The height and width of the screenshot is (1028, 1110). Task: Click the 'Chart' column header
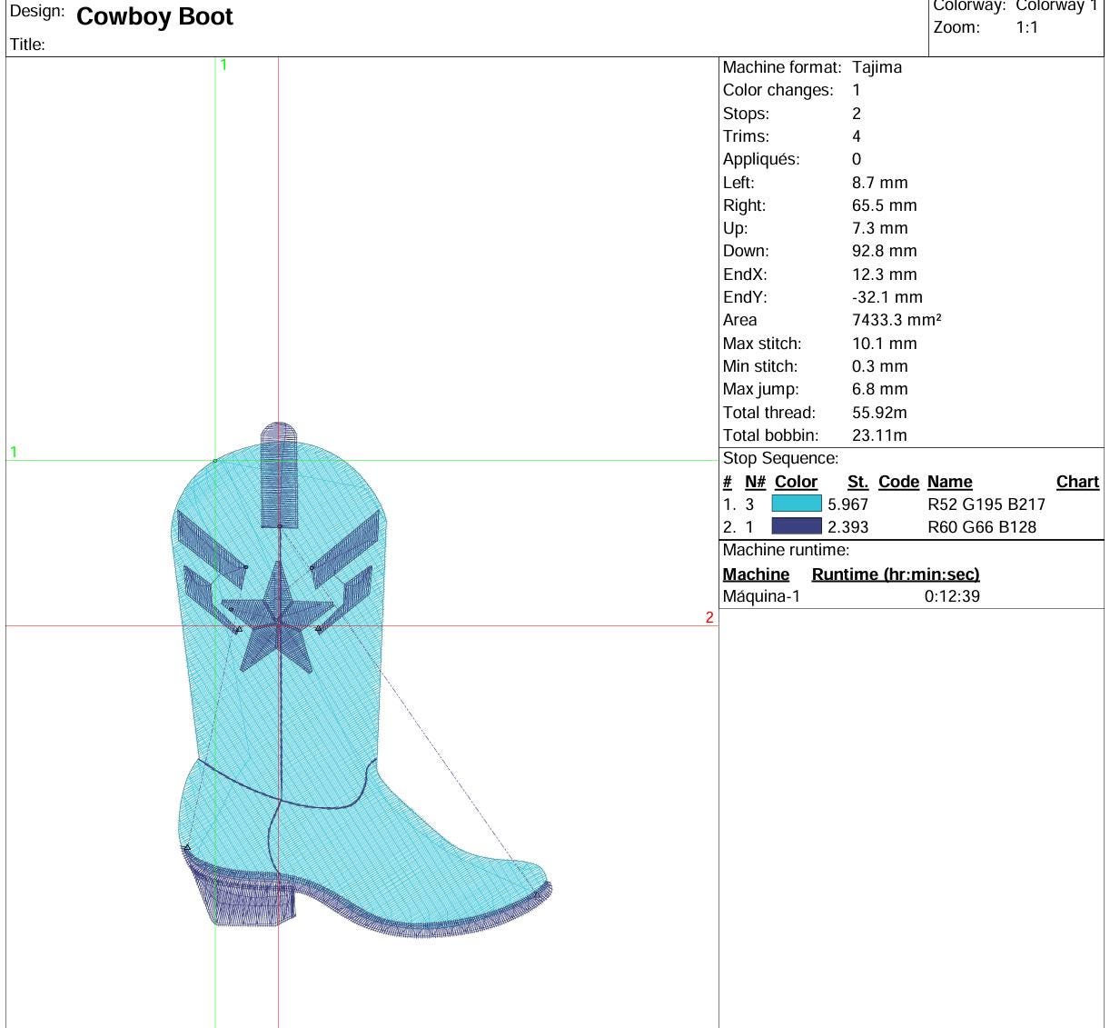point(1077,482)
